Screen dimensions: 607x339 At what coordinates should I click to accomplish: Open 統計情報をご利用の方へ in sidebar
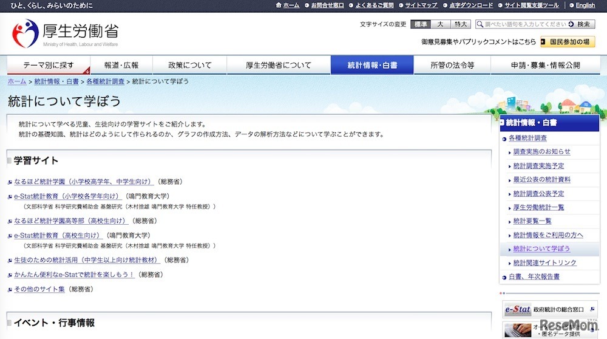click(548, 235)
